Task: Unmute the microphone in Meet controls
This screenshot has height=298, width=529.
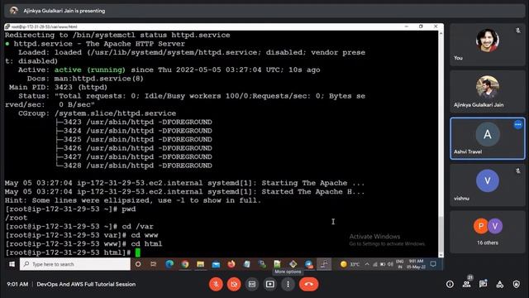Action: 216,284
